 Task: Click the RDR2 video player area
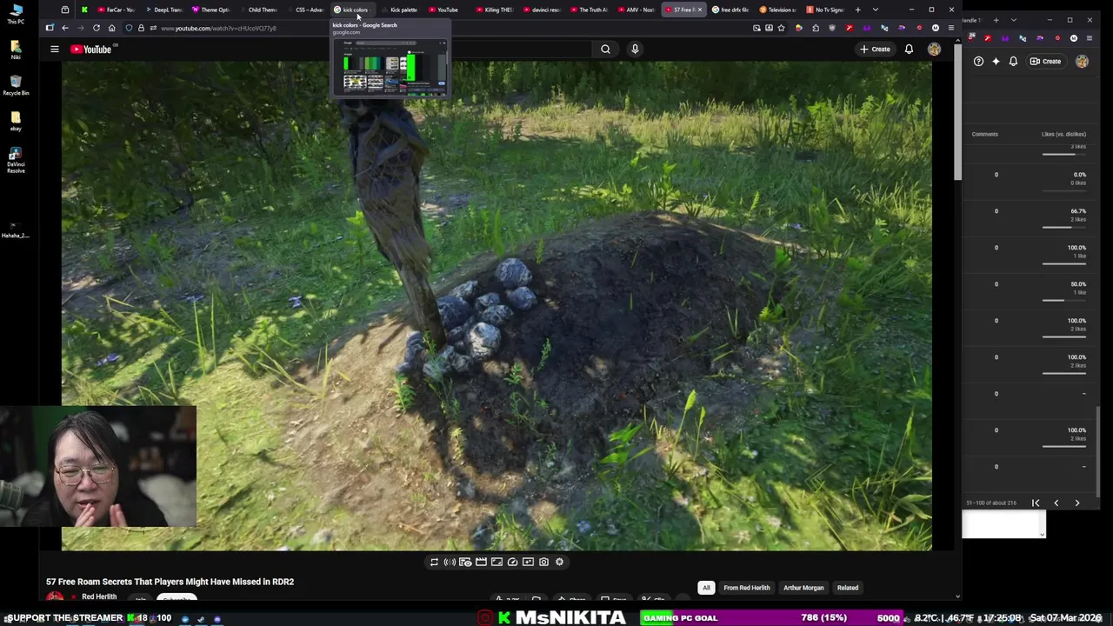497,306
